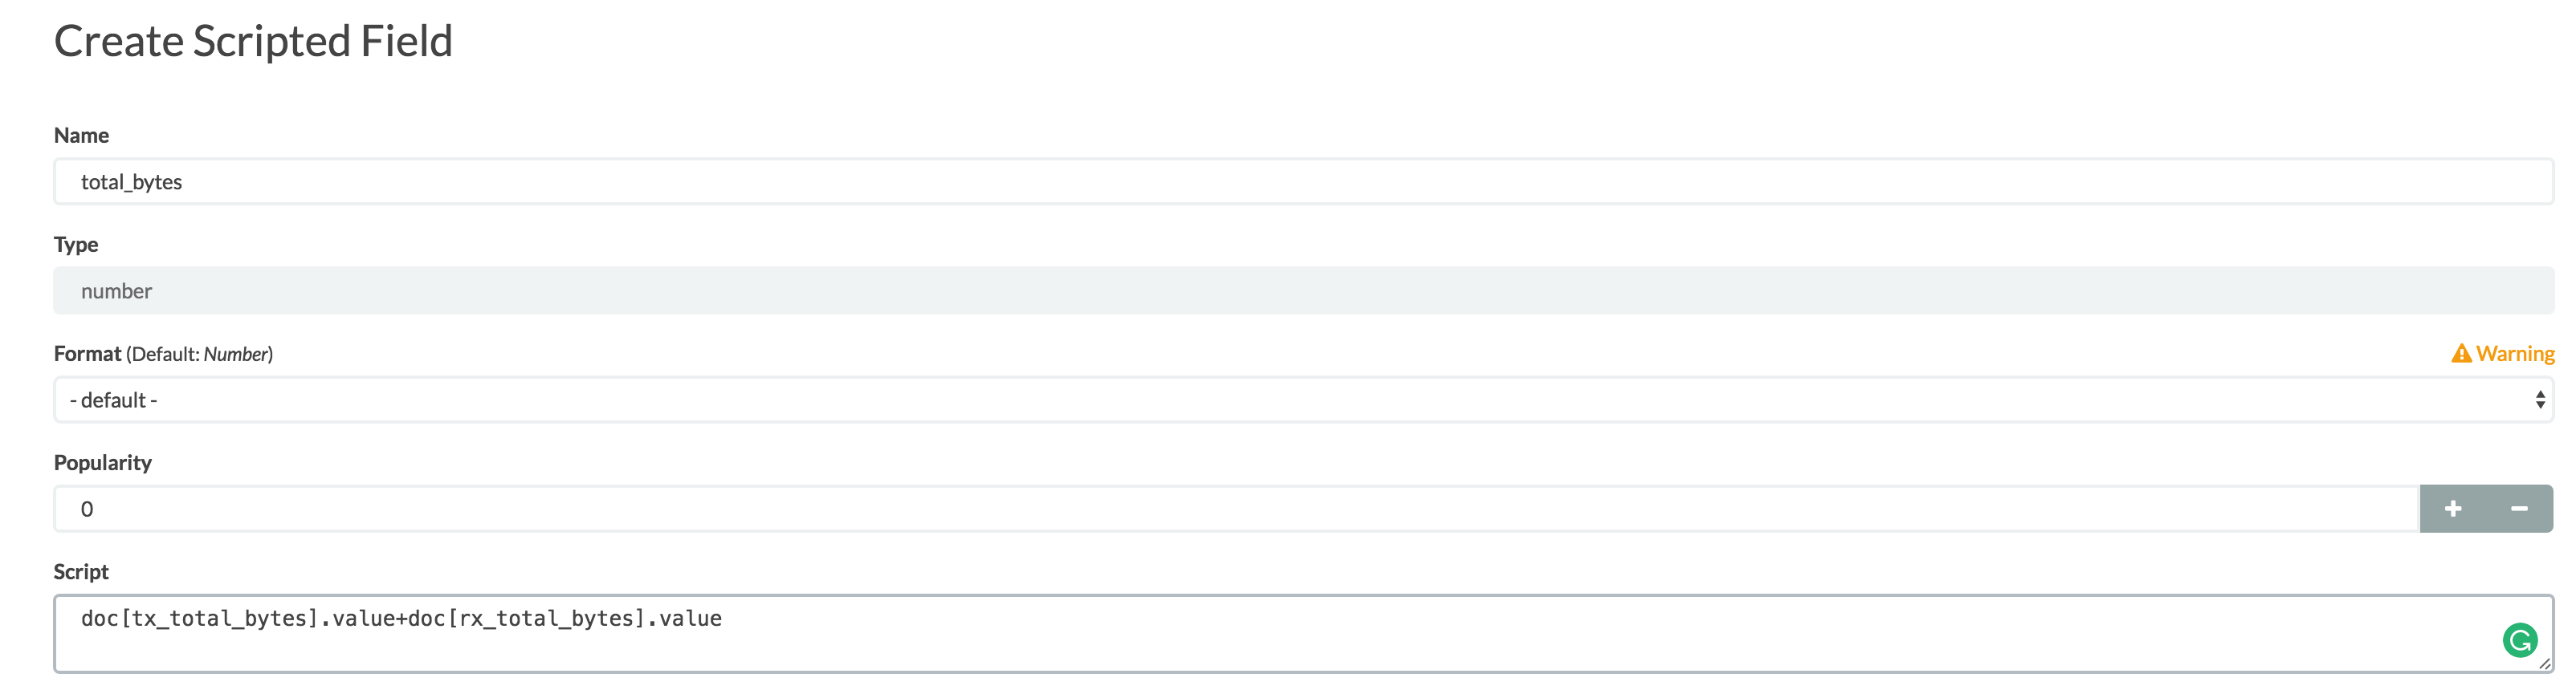
Task: Click the Script textarea resize handle
Action: [x=2544, y=663]
